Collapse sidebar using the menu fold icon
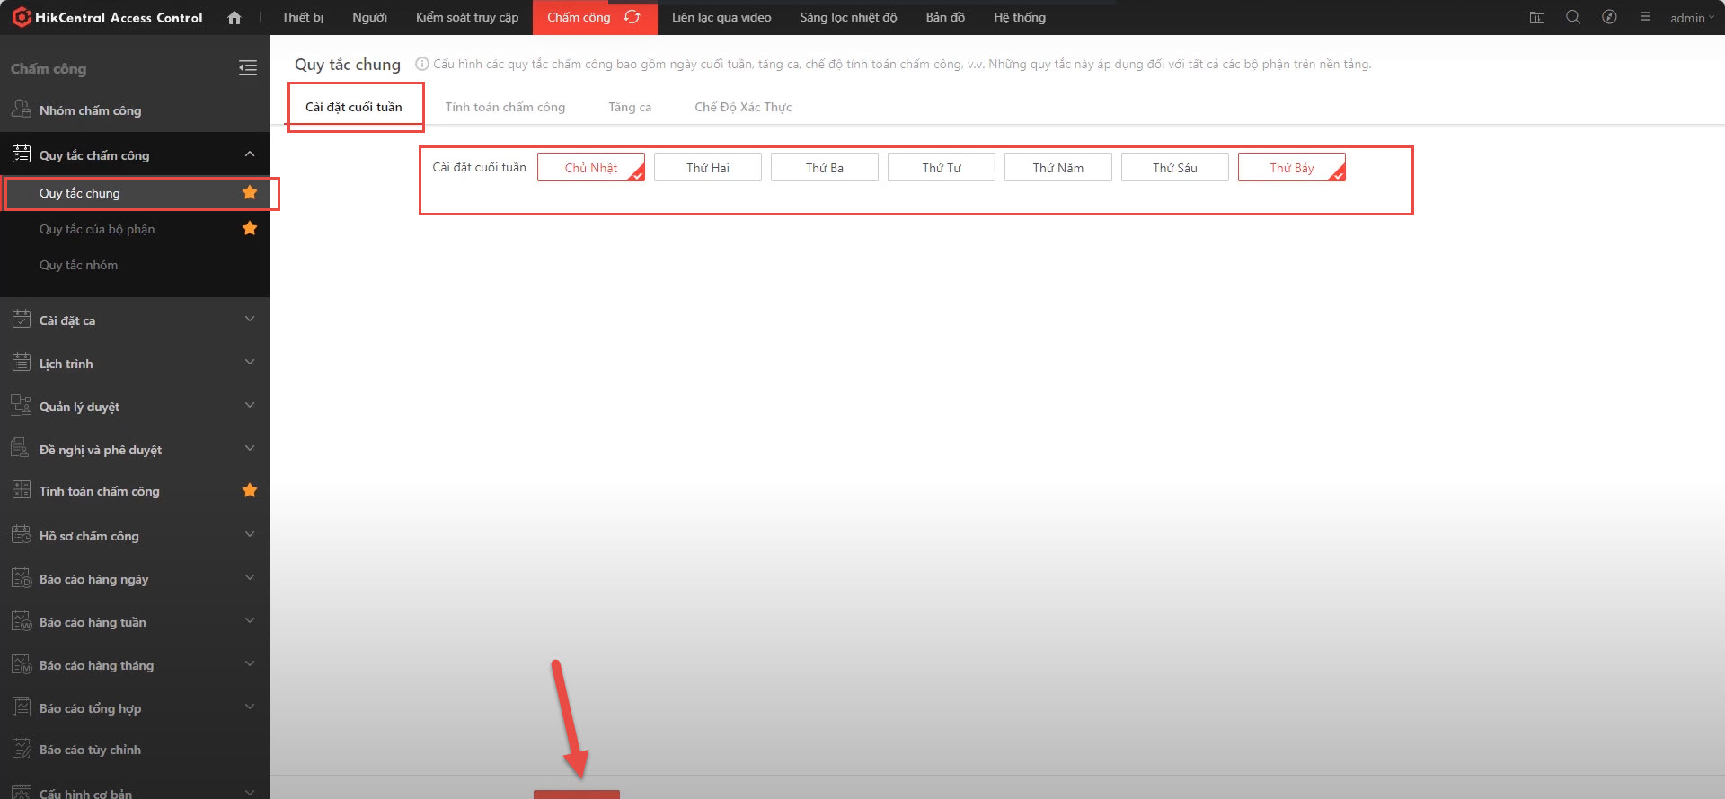1725x799 pixels. [248, 68]
